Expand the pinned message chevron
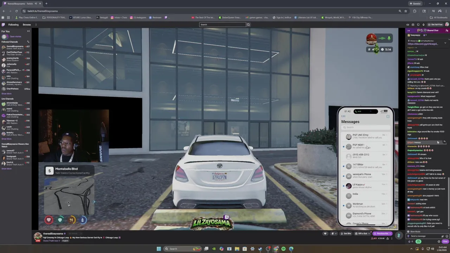Image resolution: width=450 pixels, height=253 pixels. (445, 43)
